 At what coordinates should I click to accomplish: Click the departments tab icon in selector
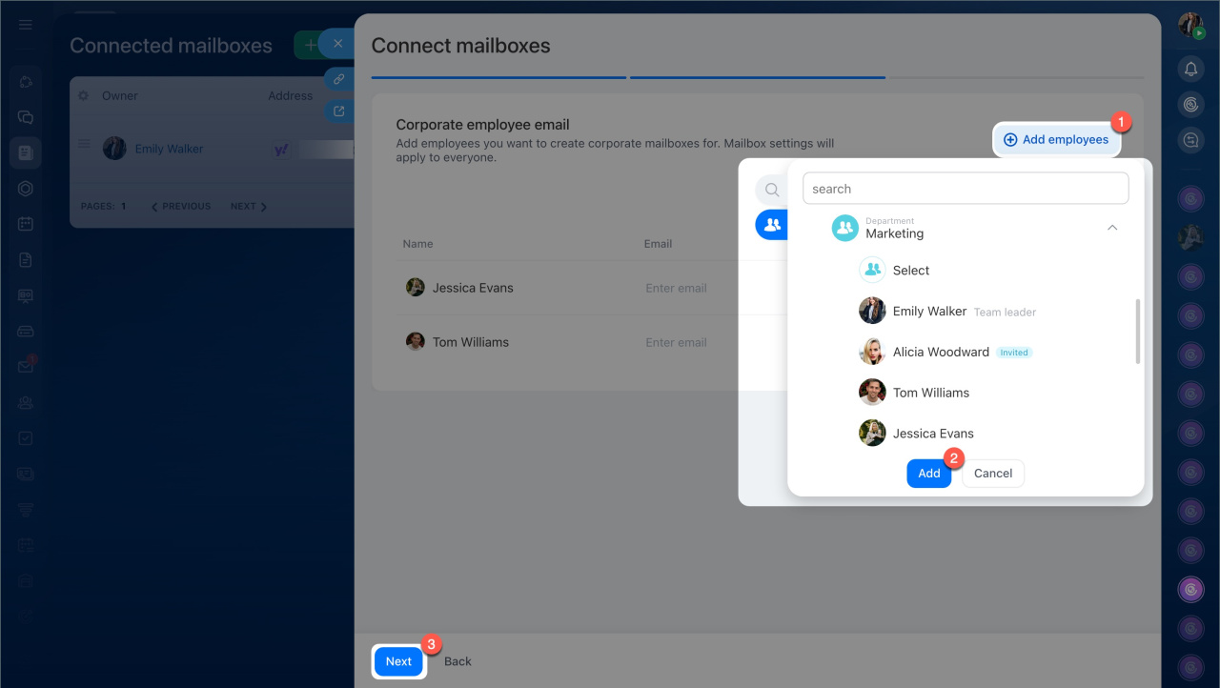[x=772, y=225]
